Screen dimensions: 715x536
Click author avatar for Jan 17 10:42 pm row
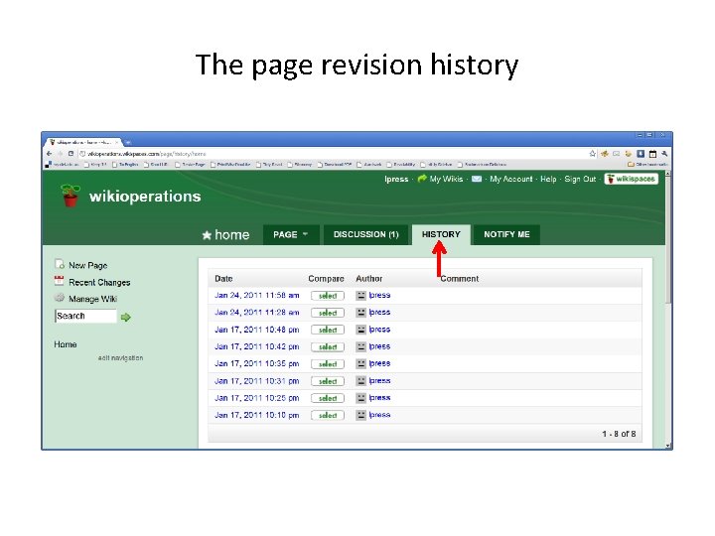[360, 346]
